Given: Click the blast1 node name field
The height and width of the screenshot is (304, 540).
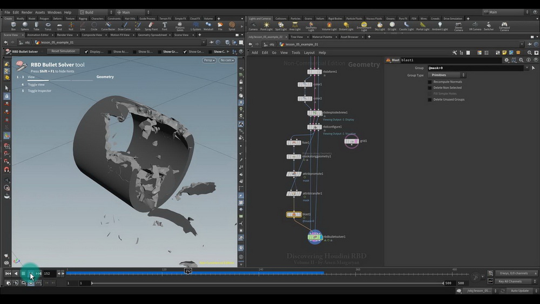Looking at the screenshot, I should (x=451, y=60).
